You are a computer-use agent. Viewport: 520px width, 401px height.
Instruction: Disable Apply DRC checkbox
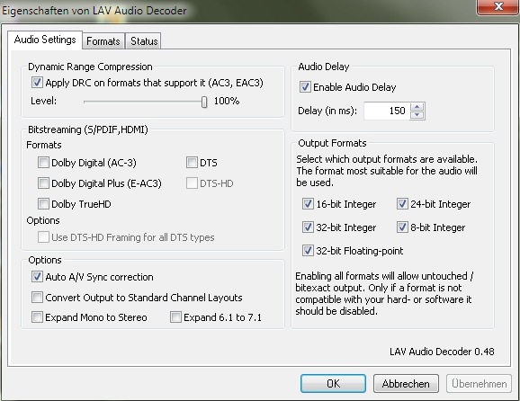click(x=37, y=83)
